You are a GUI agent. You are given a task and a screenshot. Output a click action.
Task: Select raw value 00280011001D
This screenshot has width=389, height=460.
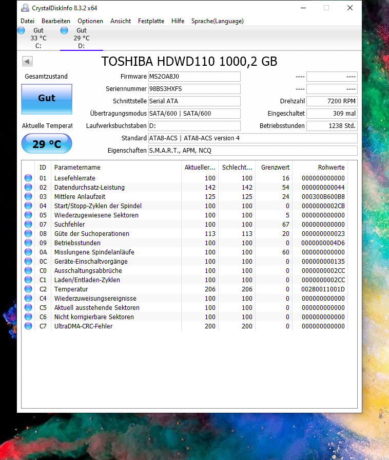tap(323, 289)
